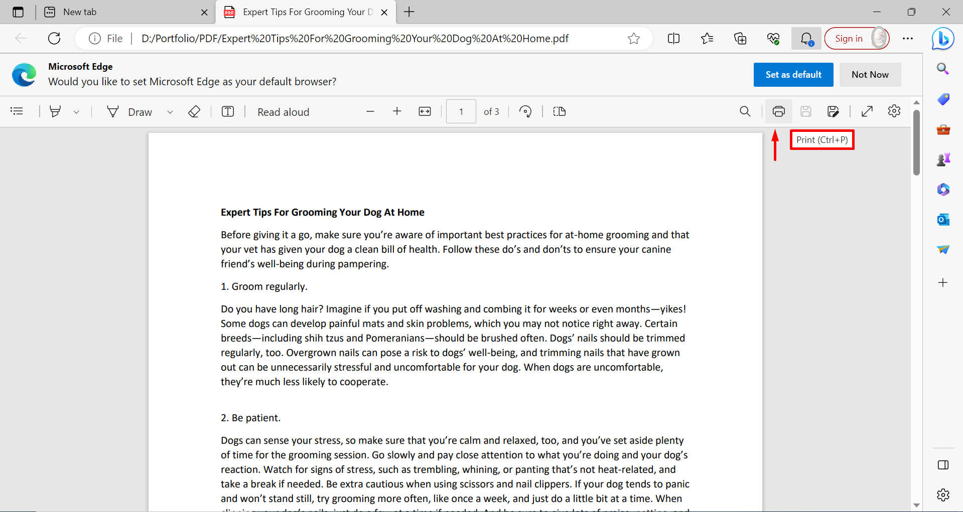Open the PDF table of contents
This screenshot has width=963, height=512.
17,111
